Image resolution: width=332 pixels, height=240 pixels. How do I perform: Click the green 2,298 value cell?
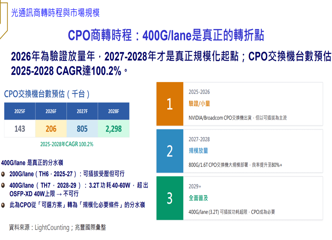pos(114,129)
